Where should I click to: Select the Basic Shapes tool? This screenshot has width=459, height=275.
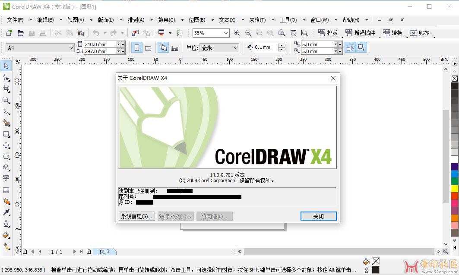6,168
